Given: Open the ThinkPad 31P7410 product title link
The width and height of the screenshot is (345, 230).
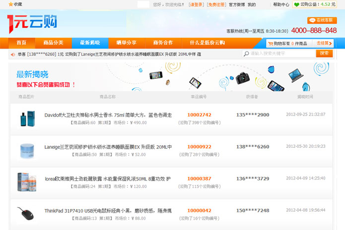Looking at the screenshot, I should pyautogui.click(x=108, y=211).
